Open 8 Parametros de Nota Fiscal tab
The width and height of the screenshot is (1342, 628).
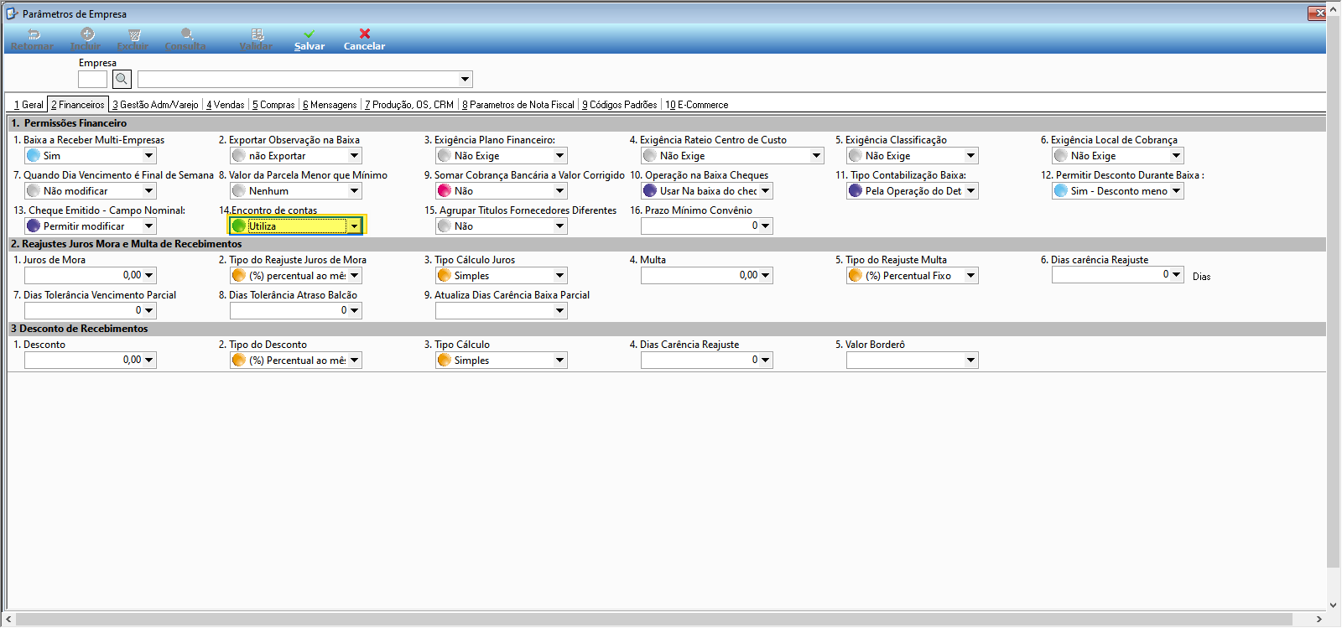tap(518, 105)
